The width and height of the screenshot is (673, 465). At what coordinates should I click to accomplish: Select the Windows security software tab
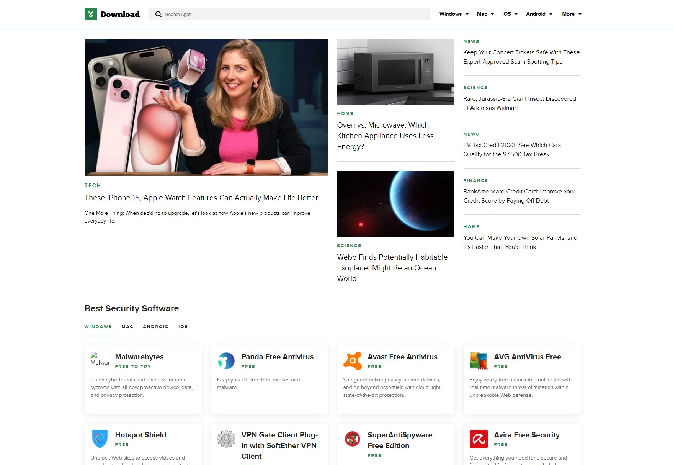click(x=98, y=327)
